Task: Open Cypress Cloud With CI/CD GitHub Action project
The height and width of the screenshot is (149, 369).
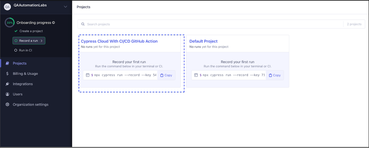Action: point(119,41)
